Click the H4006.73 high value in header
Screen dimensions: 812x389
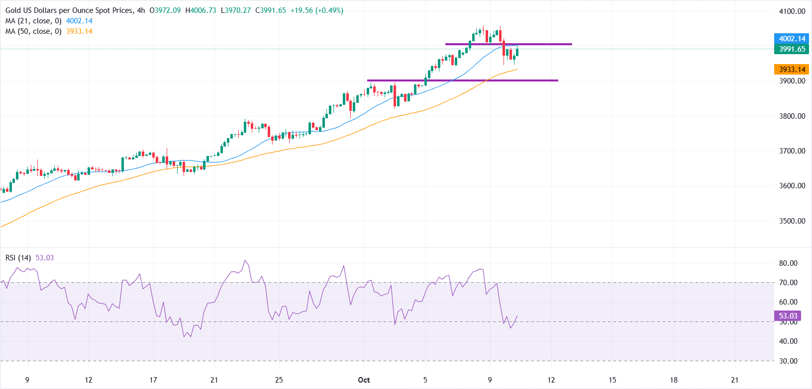pyautogui.click(x=201, y=10)
